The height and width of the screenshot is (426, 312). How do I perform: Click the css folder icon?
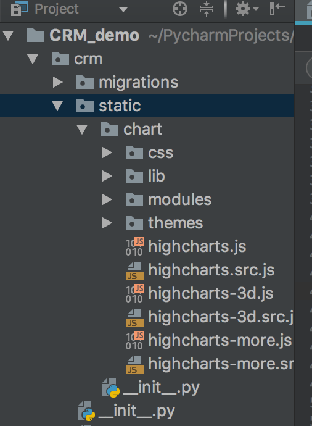pos(134,152)
